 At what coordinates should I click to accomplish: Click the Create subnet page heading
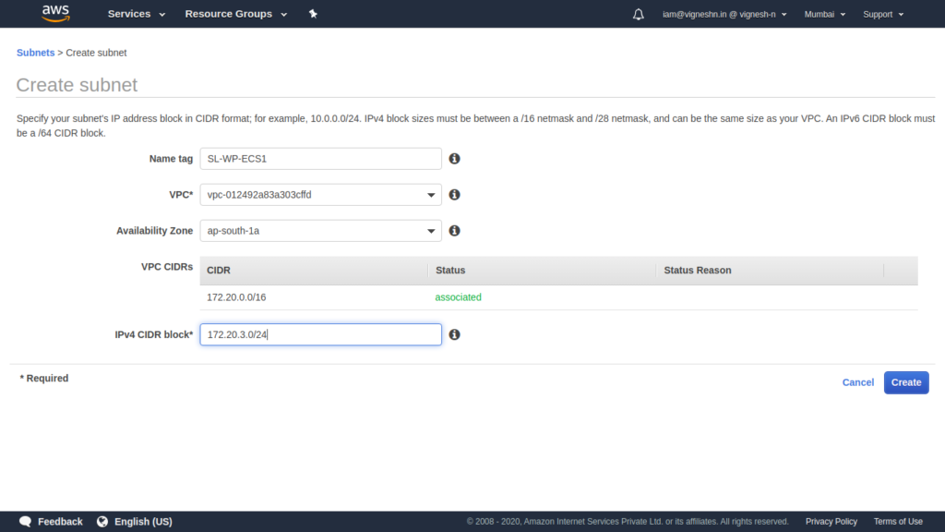tap(77, 85)
